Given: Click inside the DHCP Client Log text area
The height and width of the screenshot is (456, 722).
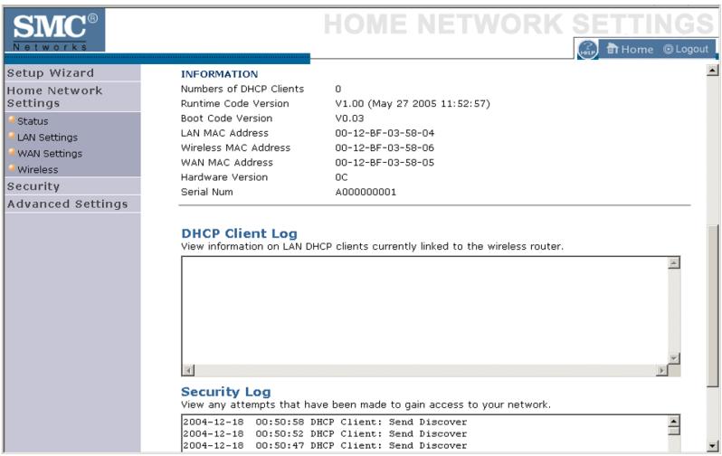Looking at the screenshot, I should (425, 311).
